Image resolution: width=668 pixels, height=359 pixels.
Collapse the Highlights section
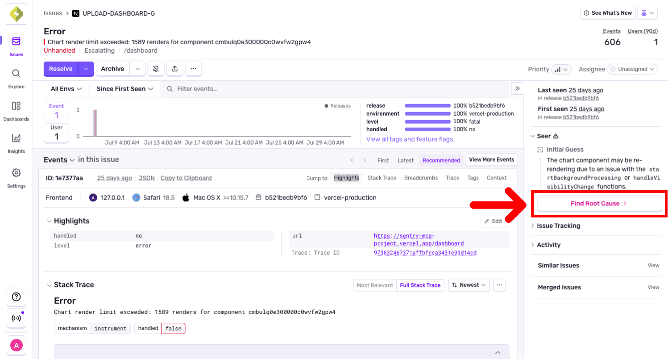tap(50, 221)
